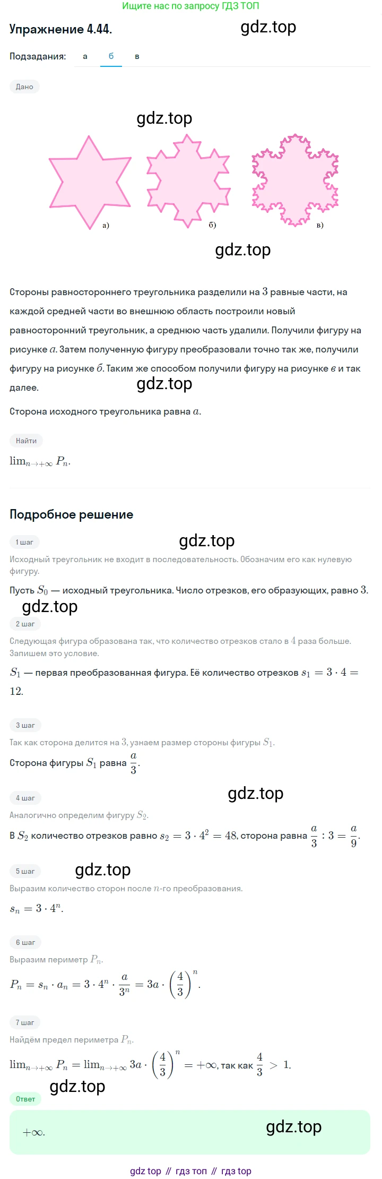This screenshot has height=1179, width=382.
Task: Click the Найти label badge
Action: (x=26, y=441)
